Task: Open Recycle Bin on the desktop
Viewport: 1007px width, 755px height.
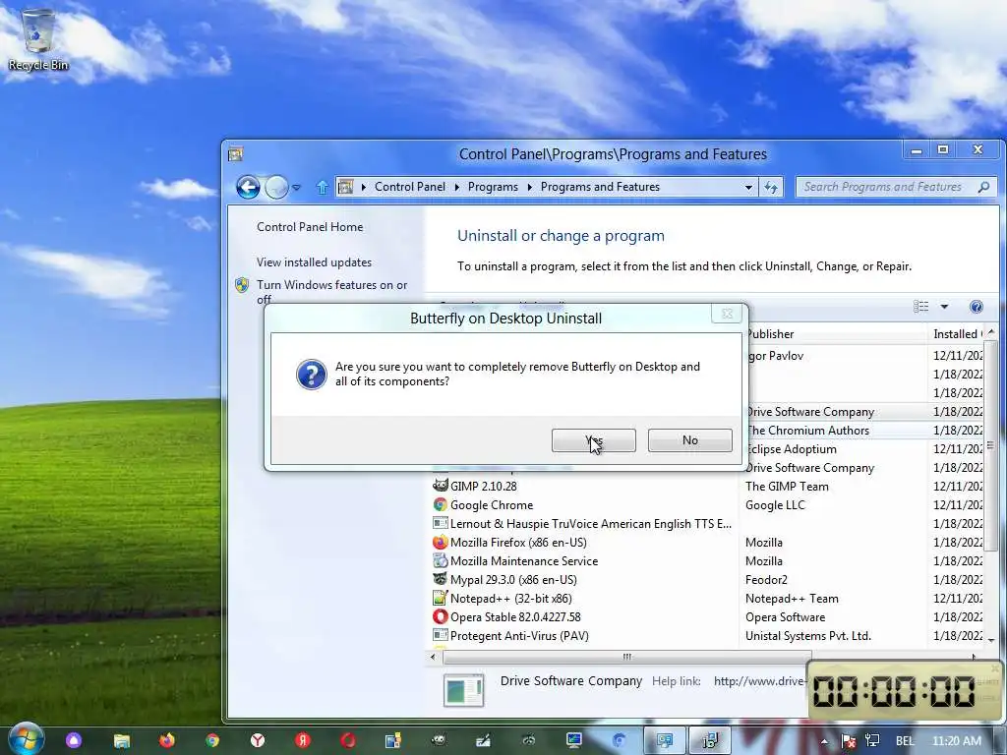Action: [38, 38]
